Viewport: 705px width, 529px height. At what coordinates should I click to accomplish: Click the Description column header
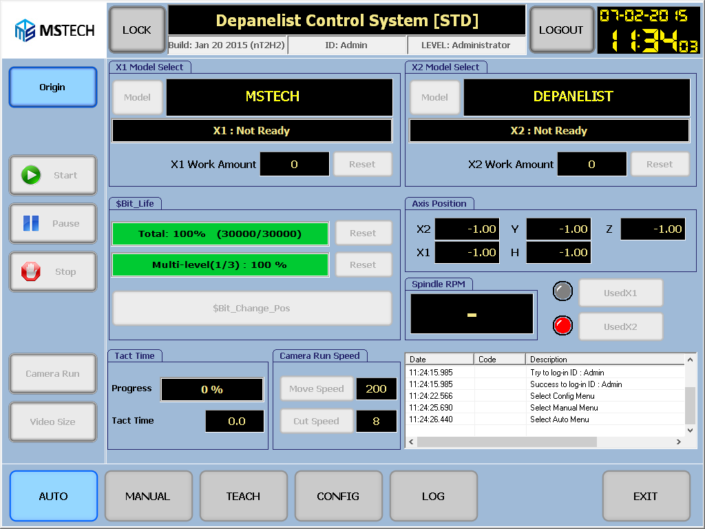pos(605,359)
